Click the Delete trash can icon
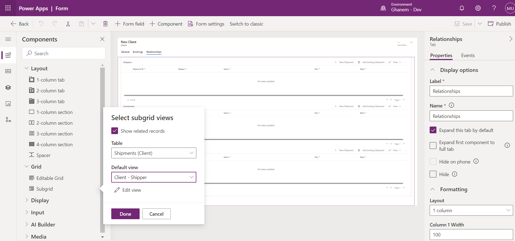This screenshot has width=515, height=241. coord(105,24)
